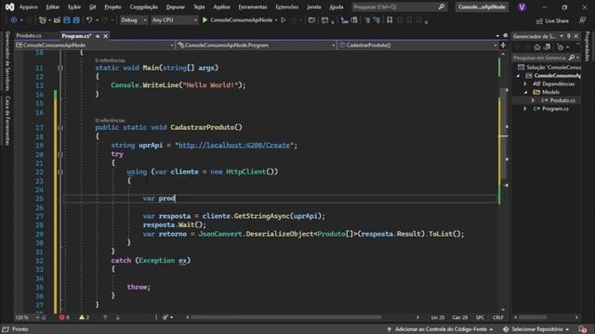Collapse the try block outline

tap(60, 155)
